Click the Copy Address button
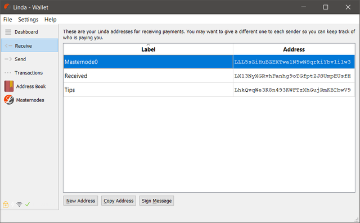 click(119, 201)
